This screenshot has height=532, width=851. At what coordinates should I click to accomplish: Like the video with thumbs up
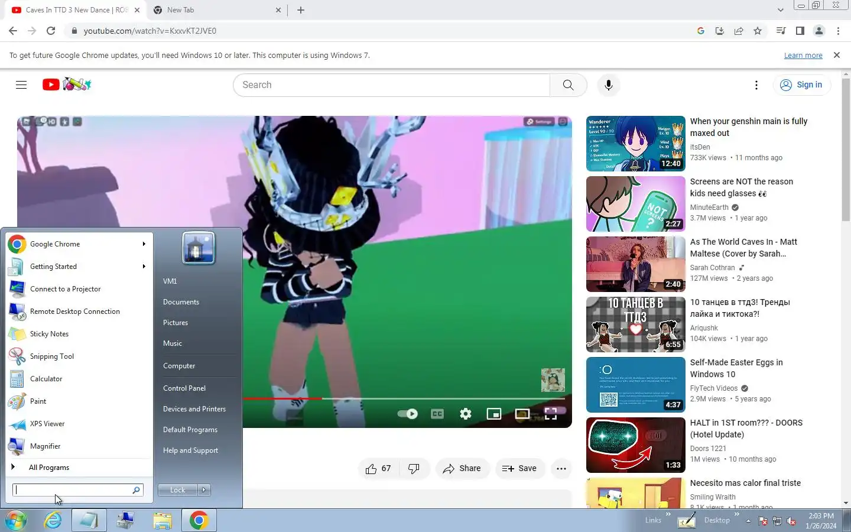click(x=378, y=469)
